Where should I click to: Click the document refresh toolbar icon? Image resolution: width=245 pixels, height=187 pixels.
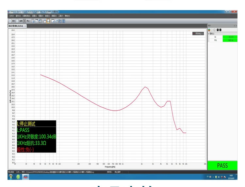[40, 21]
